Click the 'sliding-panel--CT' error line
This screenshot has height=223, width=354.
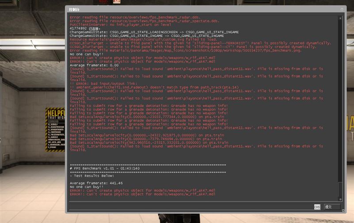click(193, 47)
